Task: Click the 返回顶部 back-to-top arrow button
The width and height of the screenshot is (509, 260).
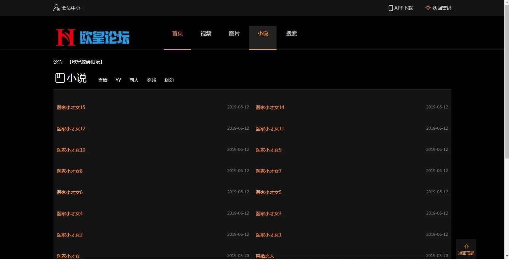Action: pos(466,249)
